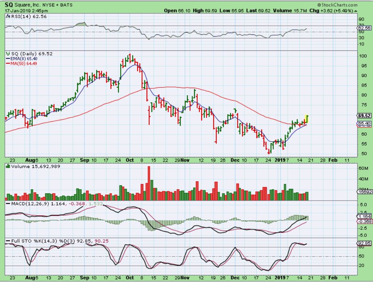This screenshot has height=283, width=373.
Task: Click the -5.0 MACD axis label
Action: (x=363, y=235)
